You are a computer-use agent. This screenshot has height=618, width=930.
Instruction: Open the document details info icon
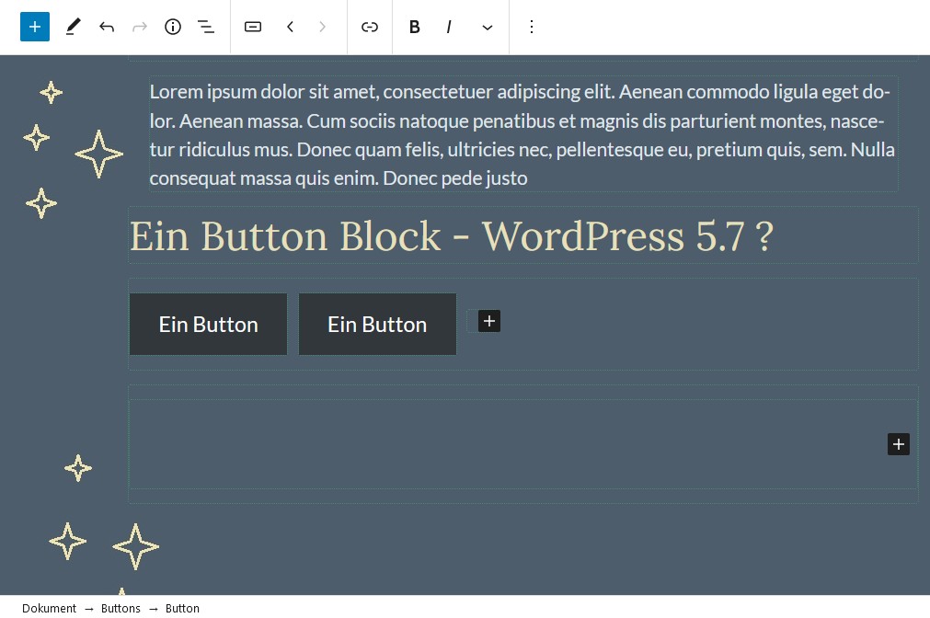[x=173, y=27]
